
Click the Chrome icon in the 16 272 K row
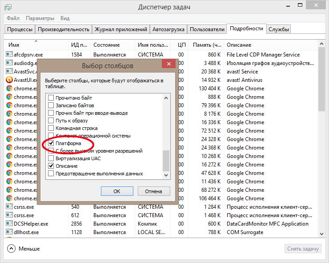click(x=9, y=164)
